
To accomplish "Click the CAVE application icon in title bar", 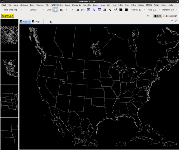I will [x=2, y=2].
